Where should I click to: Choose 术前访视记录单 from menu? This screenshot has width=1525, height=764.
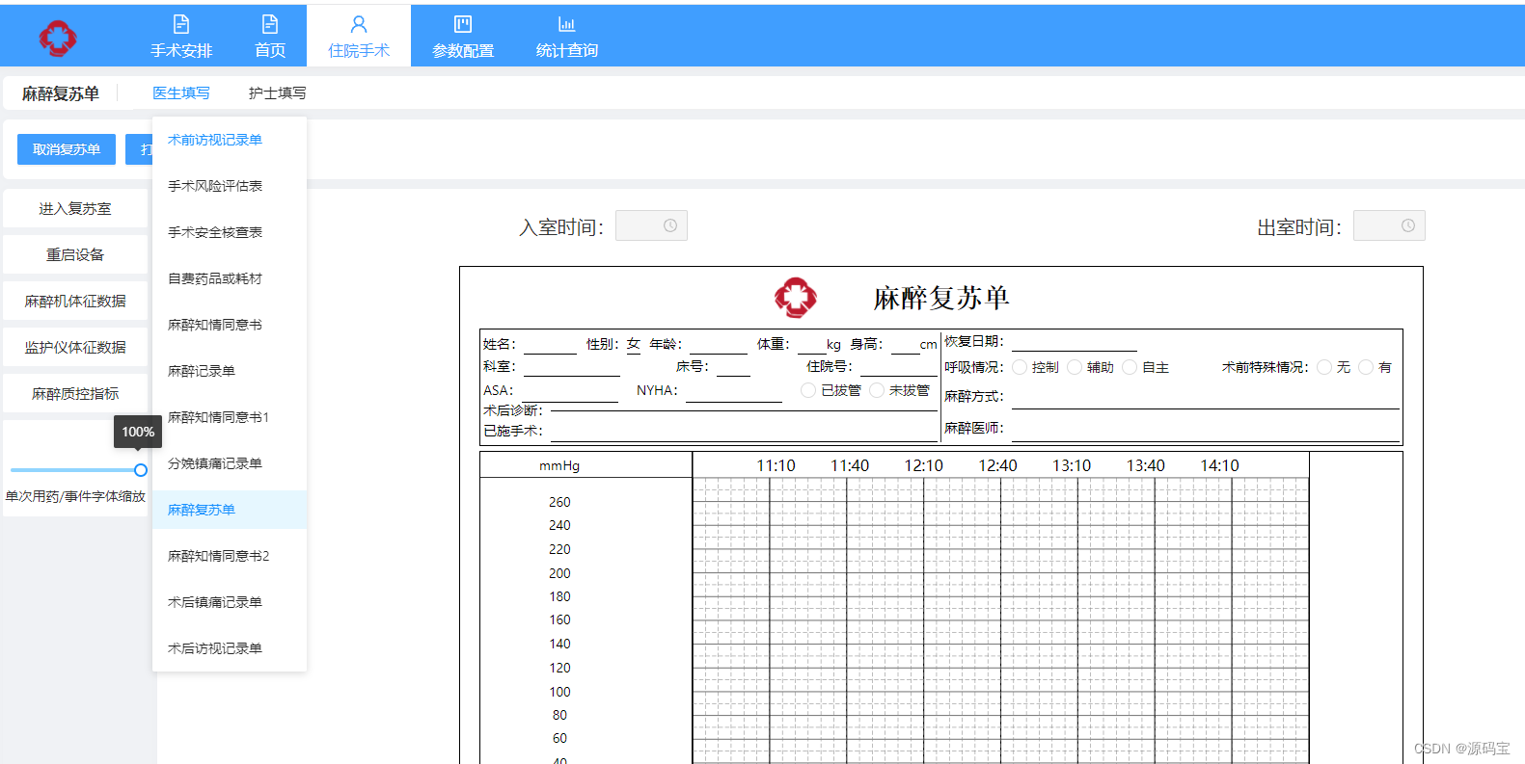point(230,140)
